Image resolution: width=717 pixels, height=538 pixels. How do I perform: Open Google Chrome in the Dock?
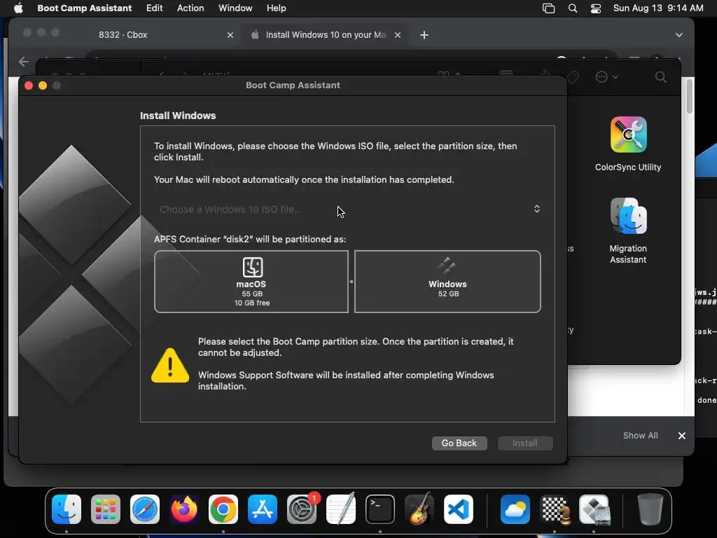(x=223, y=509)
